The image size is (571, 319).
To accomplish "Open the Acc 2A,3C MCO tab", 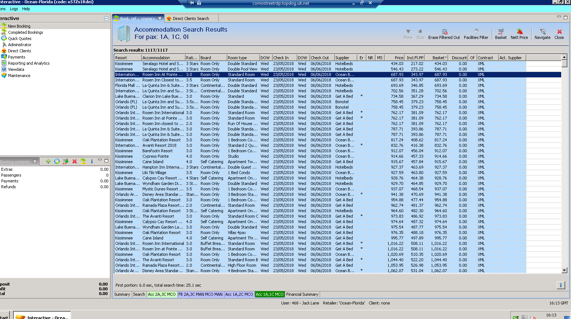I will click(x=162, y=294).
